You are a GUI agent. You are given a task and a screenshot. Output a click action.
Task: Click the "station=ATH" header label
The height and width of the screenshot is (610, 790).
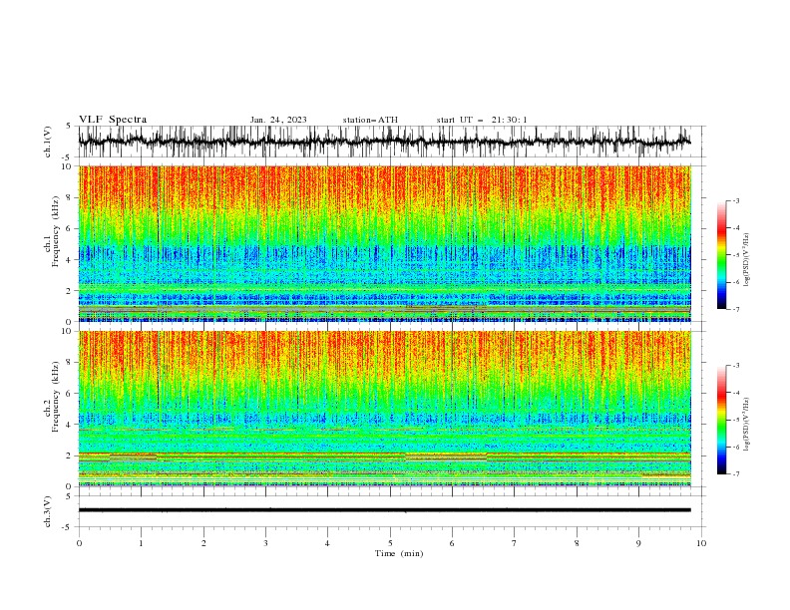(370, 120)
